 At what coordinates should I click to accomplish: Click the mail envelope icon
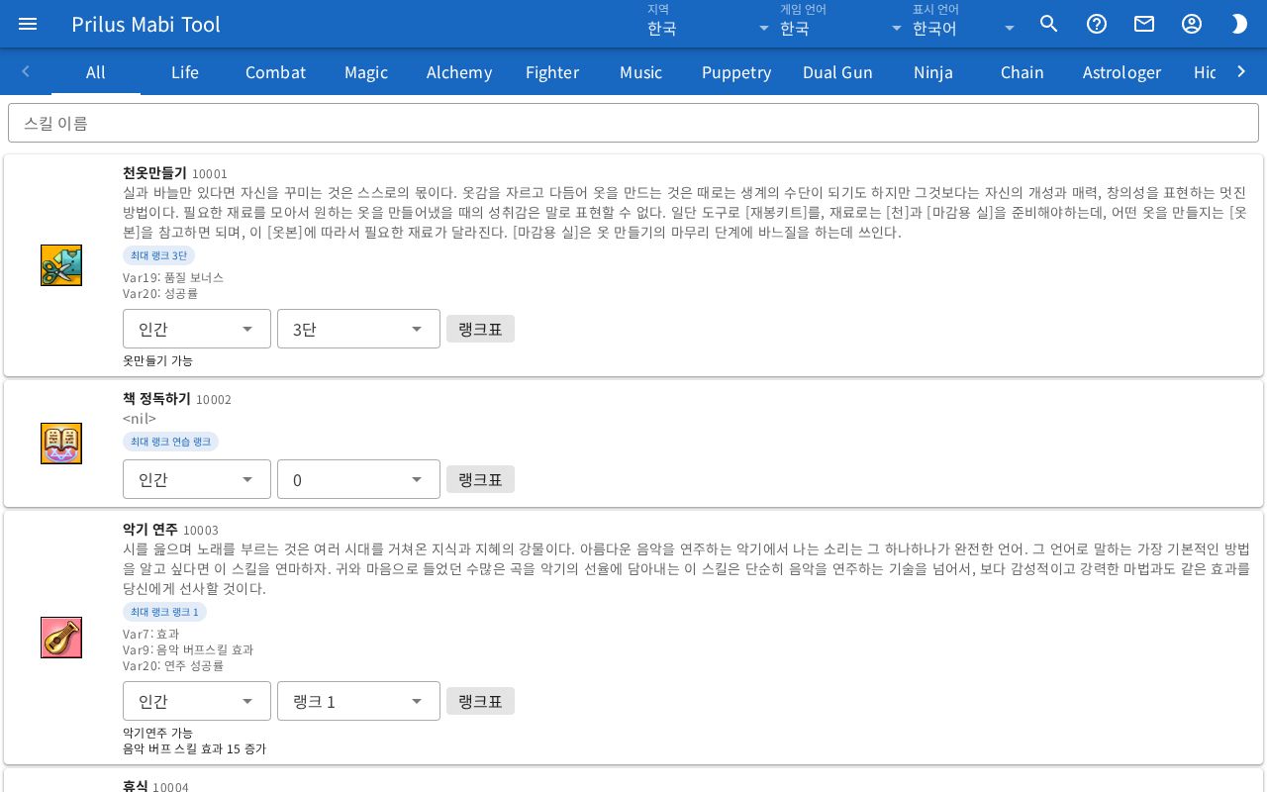point(1144,24)
